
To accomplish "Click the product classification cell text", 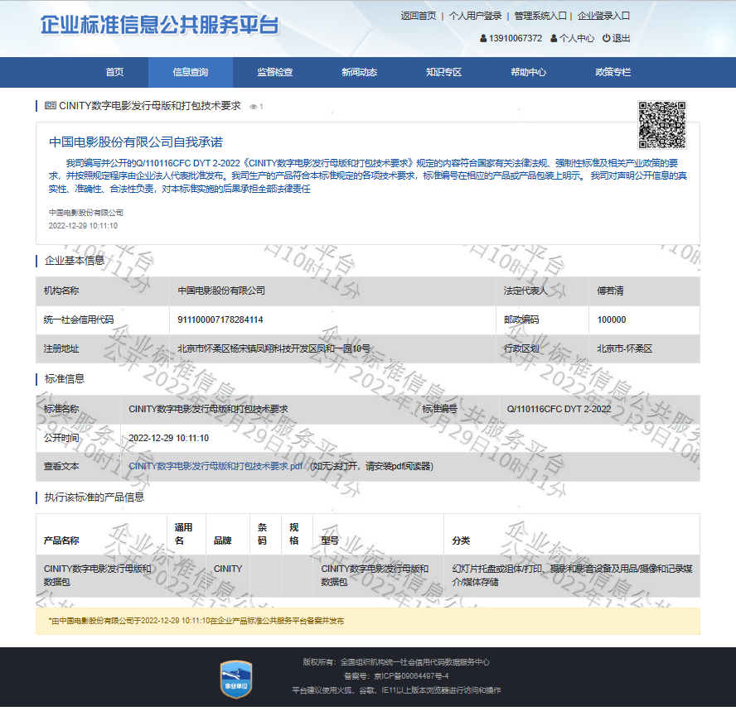I will tap(572, 575).
